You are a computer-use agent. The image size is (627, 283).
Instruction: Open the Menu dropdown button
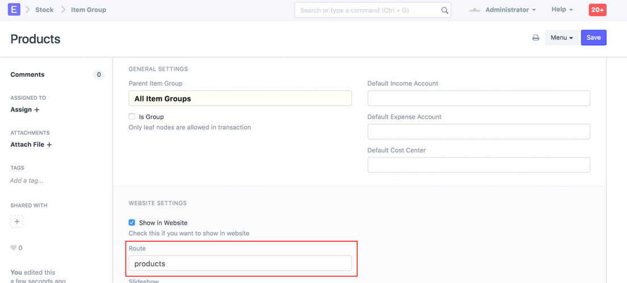tap(562, 37)
